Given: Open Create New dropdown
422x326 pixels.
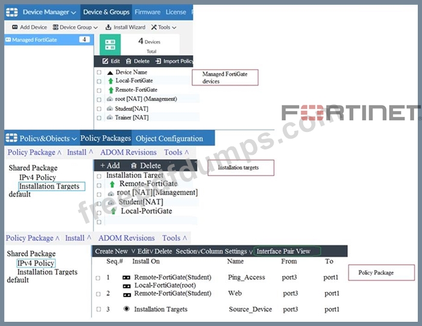Looking at the screenshot, I should click(115, 251).
